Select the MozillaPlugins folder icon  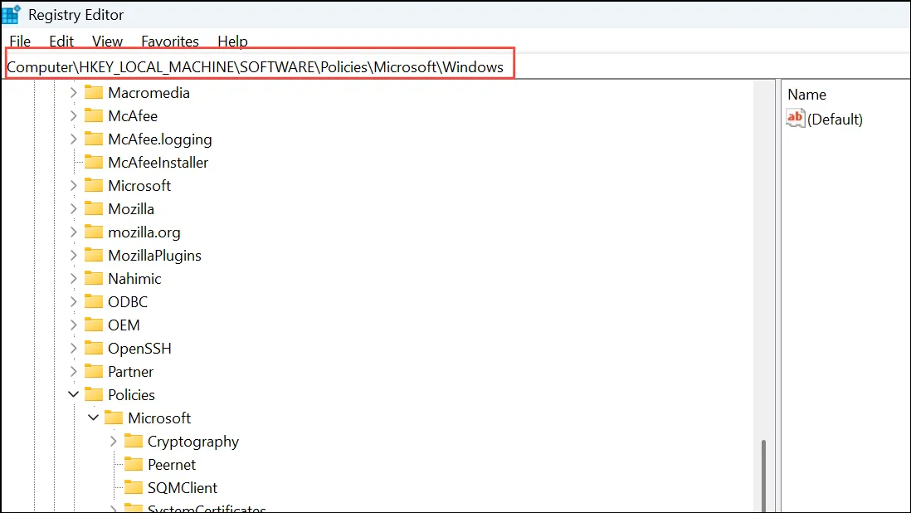94,255
